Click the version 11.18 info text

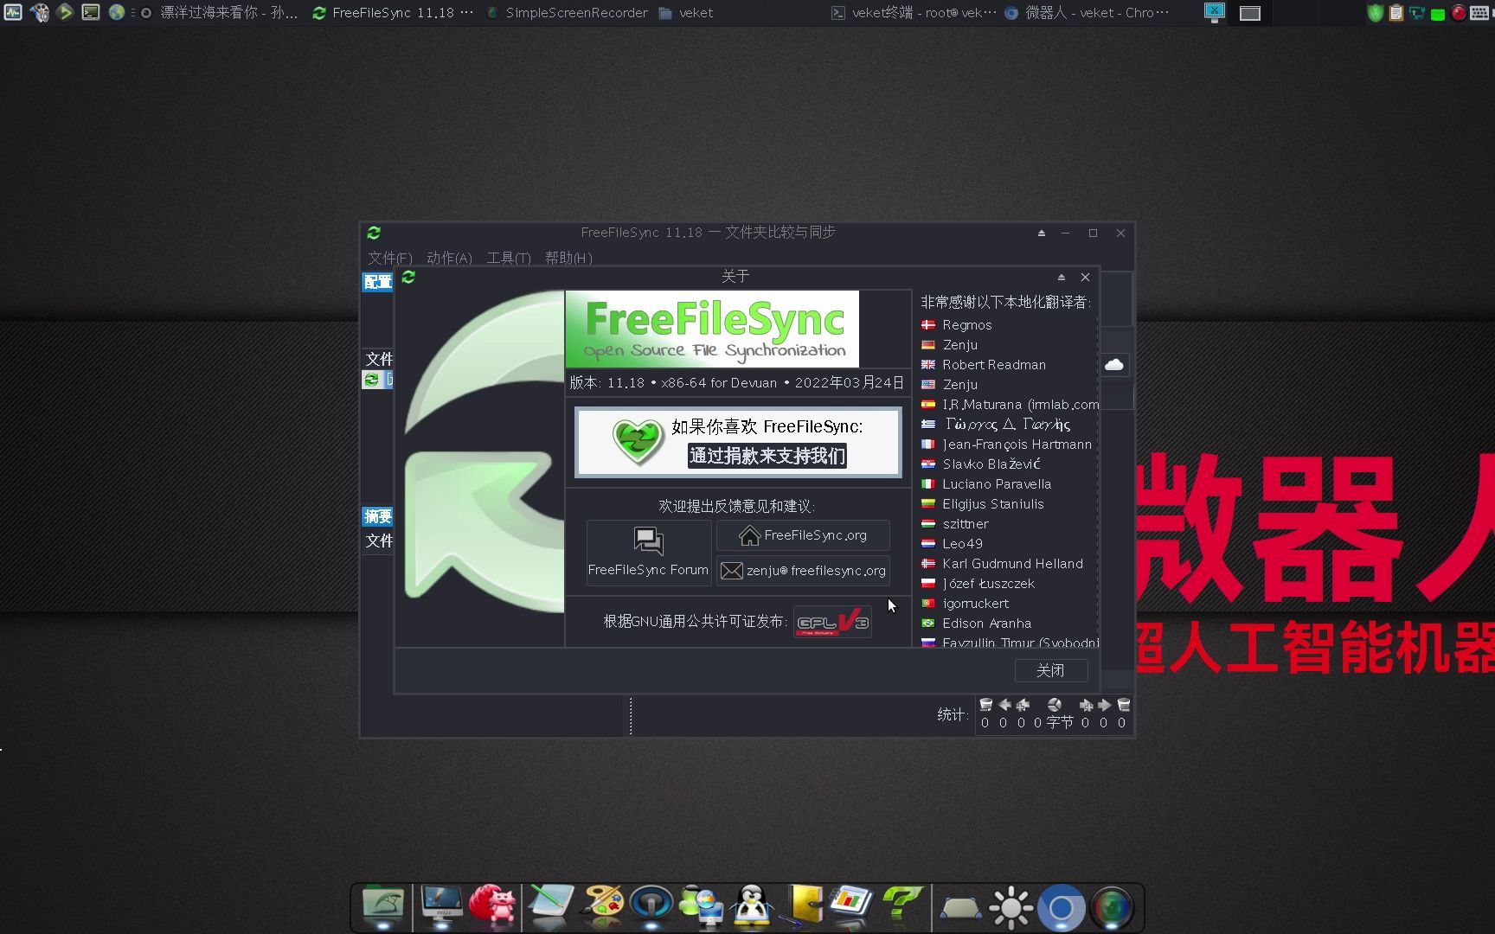click(x=736, y=382)
